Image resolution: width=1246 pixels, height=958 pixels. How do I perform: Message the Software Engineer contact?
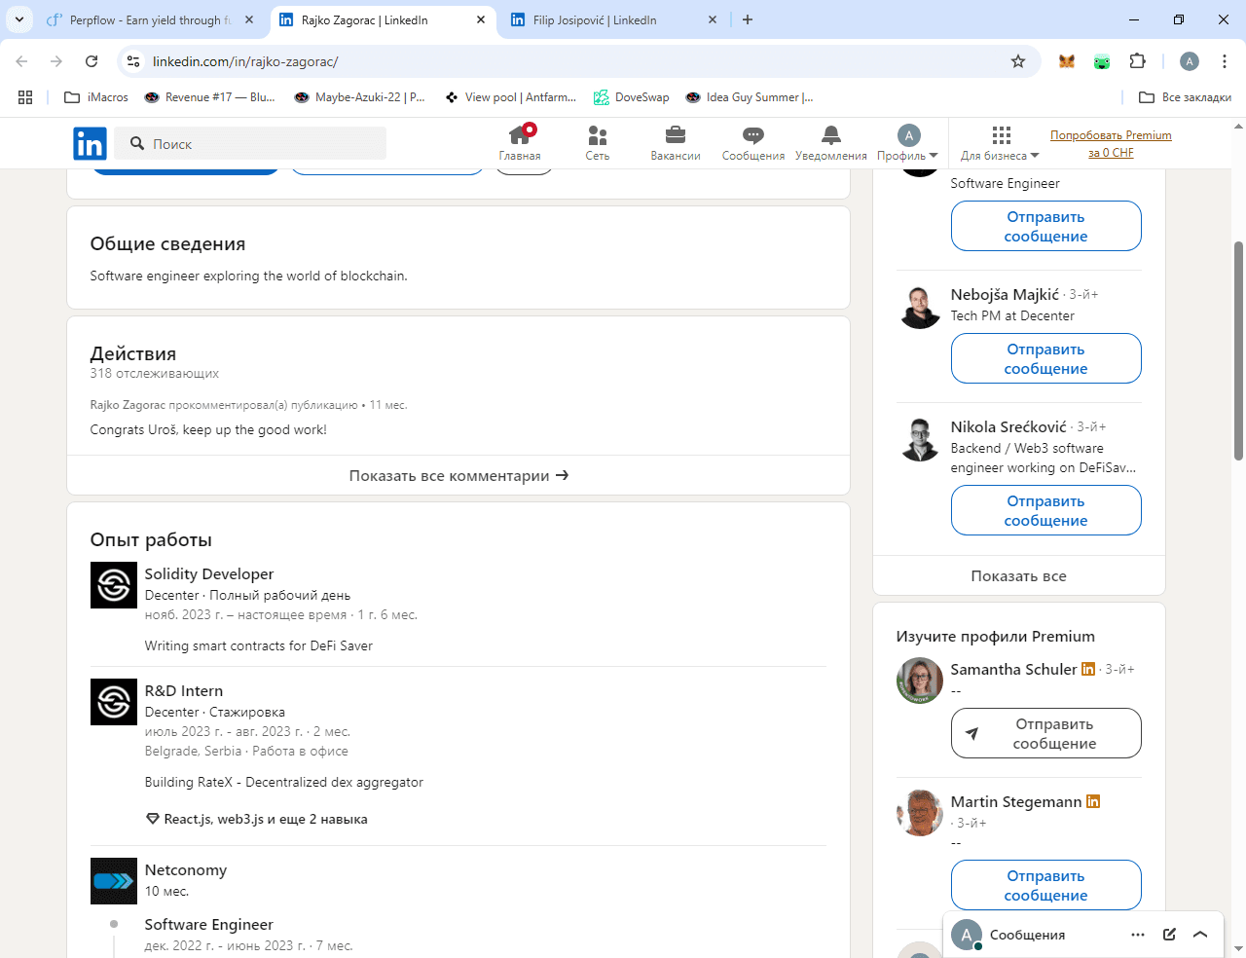pos(1046,226)
